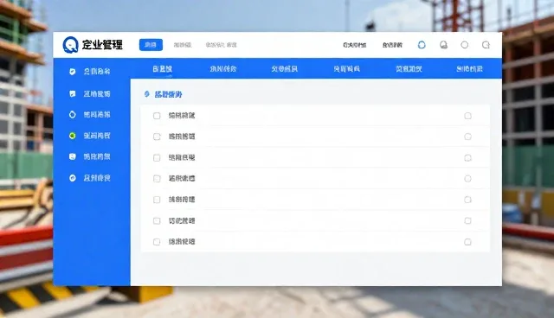This screenshot has height=318, width=554.
Task: Click the second longer gray link in header
Action: [x=222, y=45]
